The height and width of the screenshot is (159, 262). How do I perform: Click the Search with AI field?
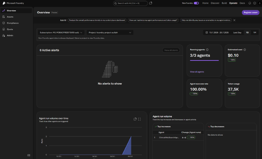pyautogui.click(x=130, y=3)
